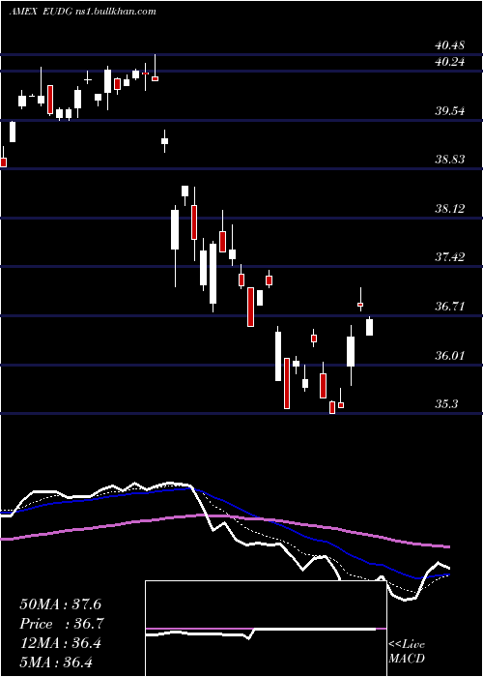The height and width of the screenshot is (677, 483).
Task: Click inside the MACD inset panel
Action: click(266, 629)
